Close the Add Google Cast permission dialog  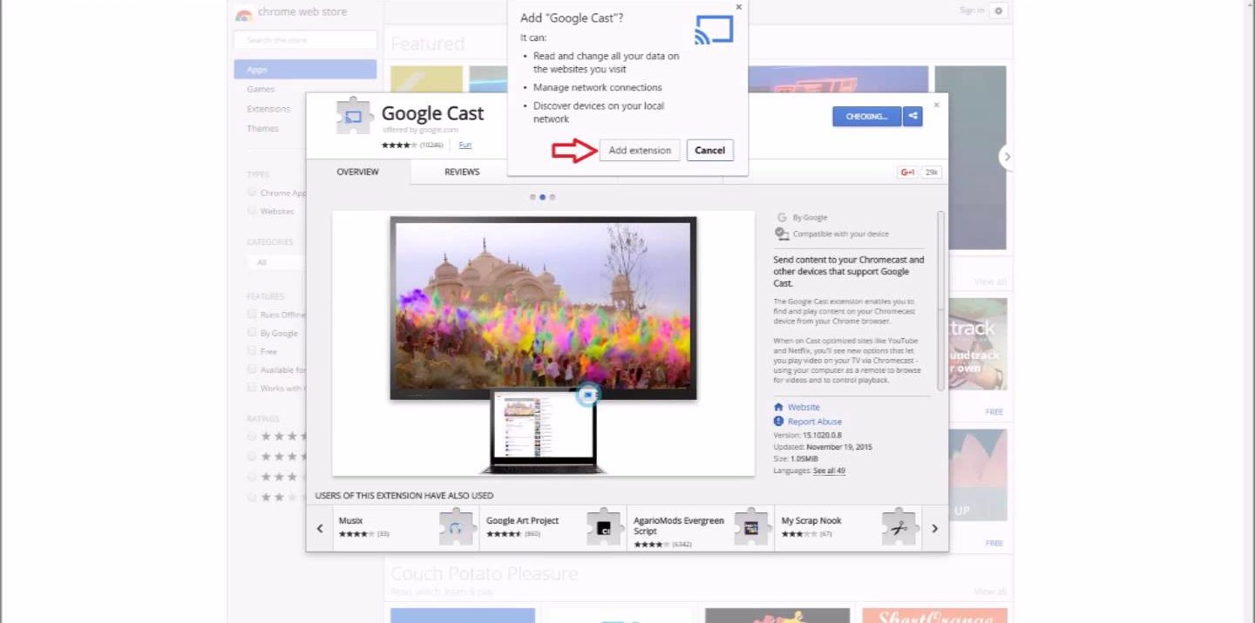pos(739,7)
